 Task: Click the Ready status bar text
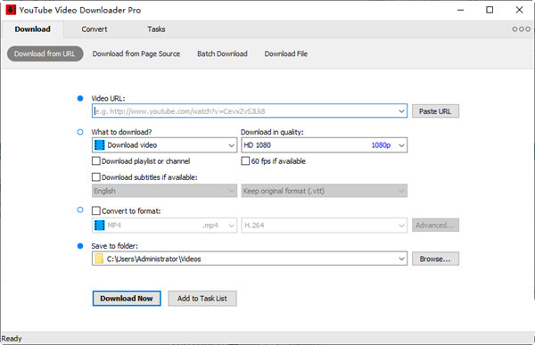12,339
